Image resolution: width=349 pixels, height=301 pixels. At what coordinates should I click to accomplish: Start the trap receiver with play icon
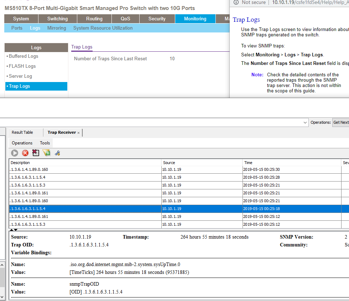(15, 153)
